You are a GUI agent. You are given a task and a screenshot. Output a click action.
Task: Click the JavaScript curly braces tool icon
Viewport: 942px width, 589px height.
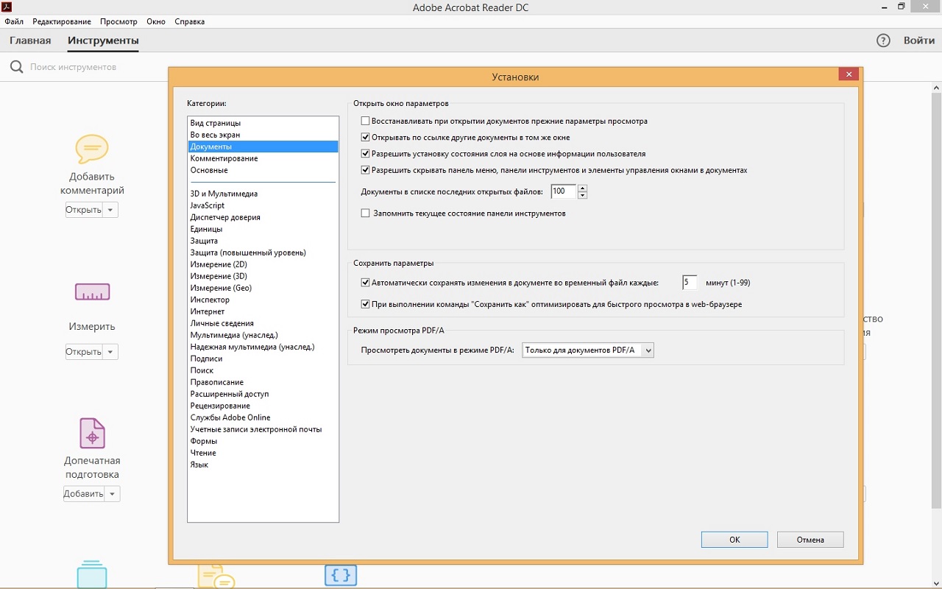click(x=341, y=575)
